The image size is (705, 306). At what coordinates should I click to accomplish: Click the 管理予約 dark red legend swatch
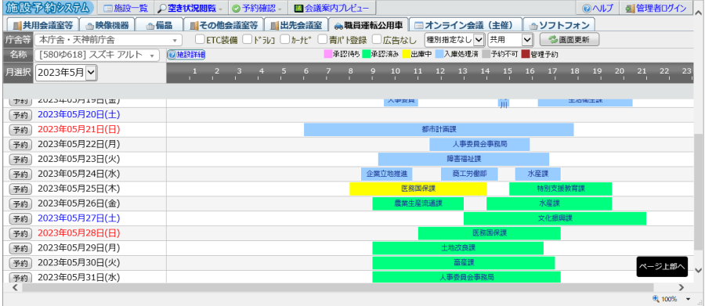click(525, 55)
